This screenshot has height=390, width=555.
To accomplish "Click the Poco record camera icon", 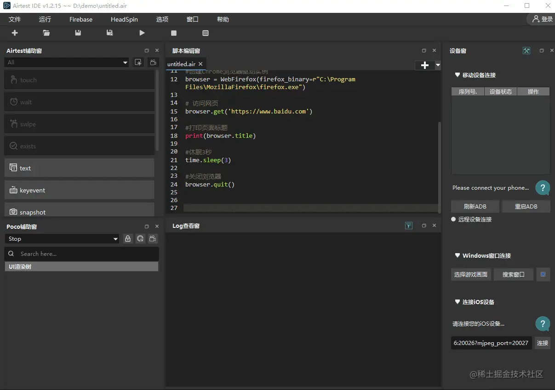I will click(x=153, y=239).
